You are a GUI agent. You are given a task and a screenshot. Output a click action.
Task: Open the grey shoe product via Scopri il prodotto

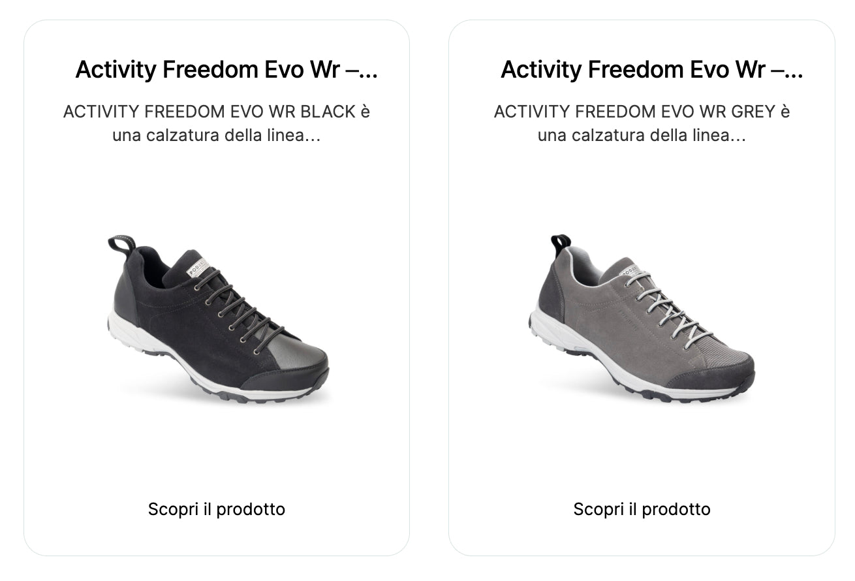tap(643, 509)
